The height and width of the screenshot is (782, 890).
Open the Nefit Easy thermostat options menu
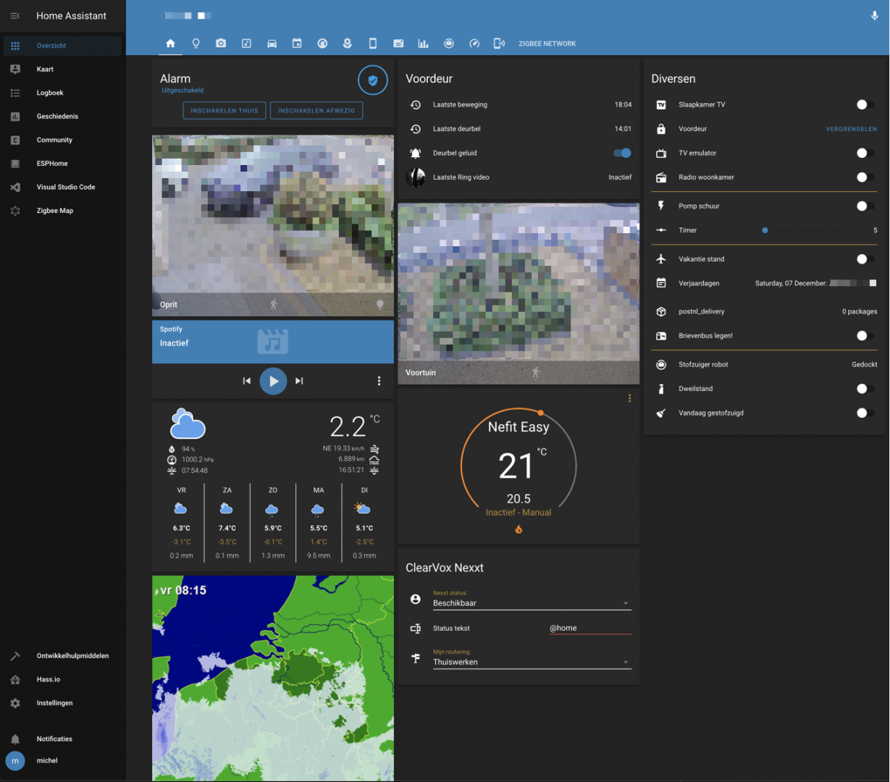[629, 398]
